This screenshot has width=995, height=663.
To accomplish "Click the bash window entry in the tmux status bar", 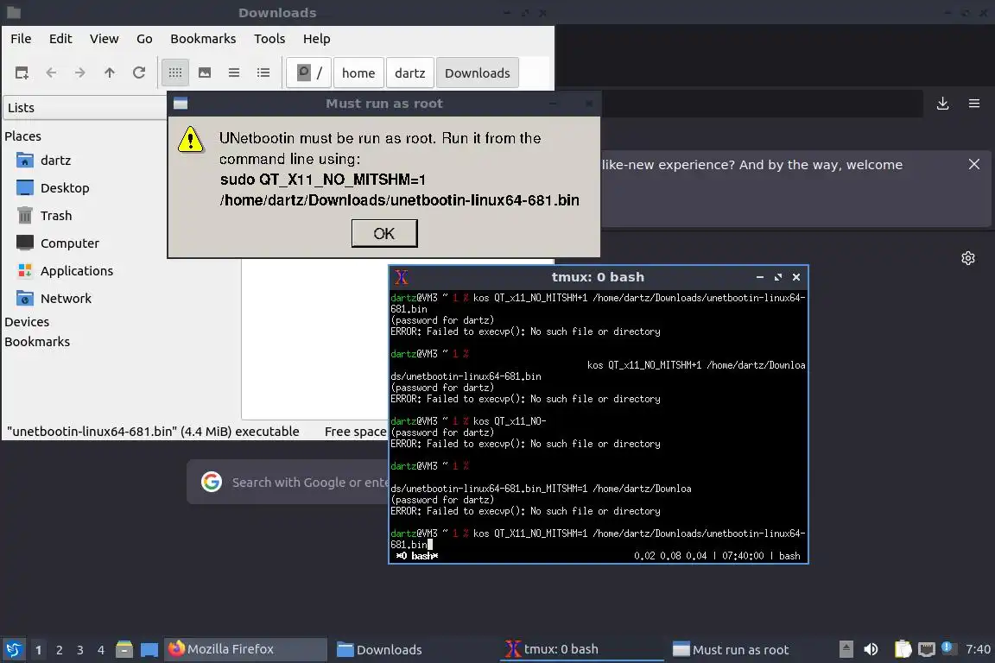I will [x=417, y=556].
